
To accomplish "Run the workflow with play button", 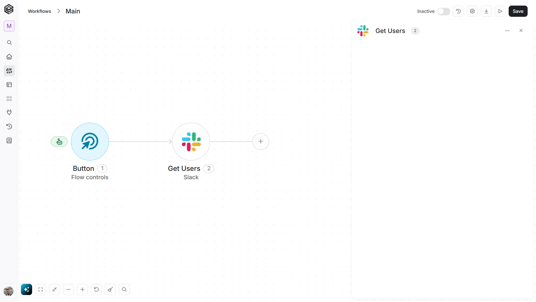I will (500, 11).
